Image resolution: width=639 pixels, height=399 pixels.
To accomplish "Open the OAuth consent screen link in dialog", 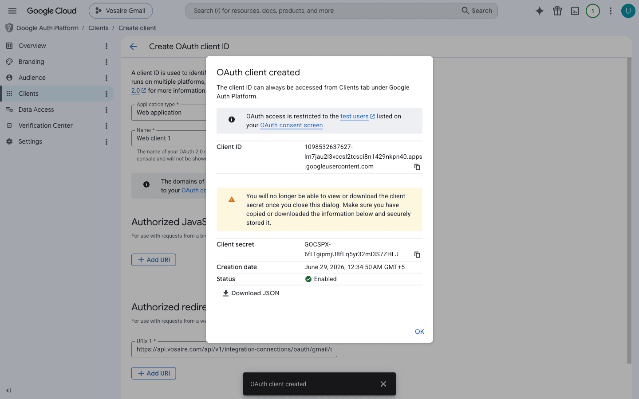I will click(292, 125).
